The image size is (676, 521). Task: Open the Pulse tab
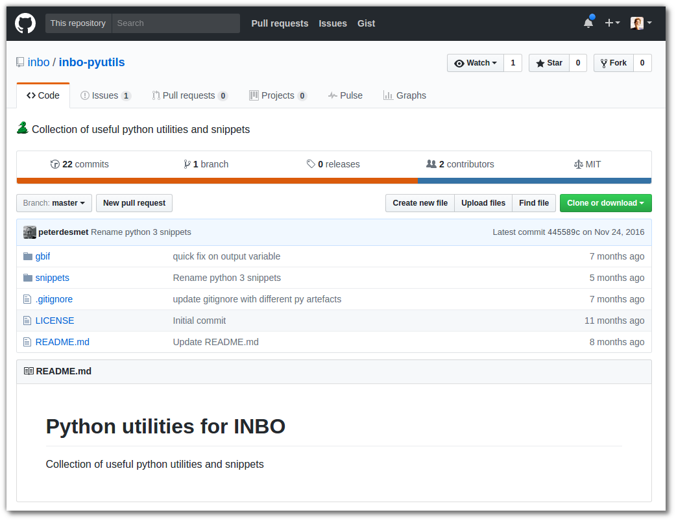pyautogui.click(x=345, y=95)
